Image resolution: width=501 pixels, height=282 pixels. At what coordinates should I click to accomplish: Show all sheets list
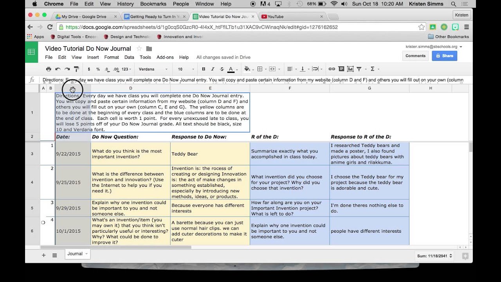click(x=54, y=255)
